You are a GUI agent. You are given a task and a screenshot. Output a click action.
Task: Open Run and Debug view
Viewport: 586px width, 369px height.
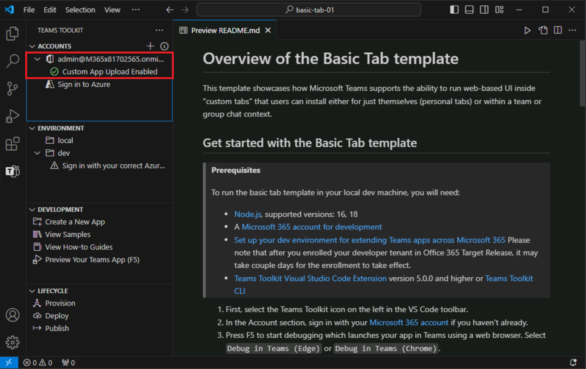pyautogui.click(x=12, y=116)
